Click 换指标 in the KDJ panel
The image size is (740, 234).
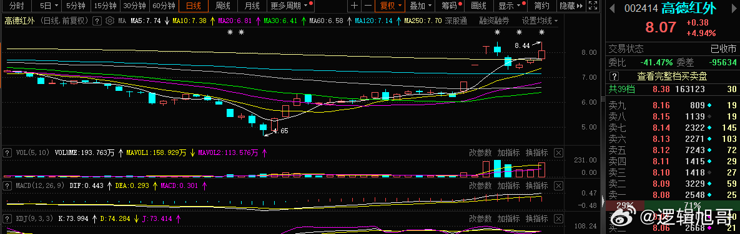click(x=537, y=218)
